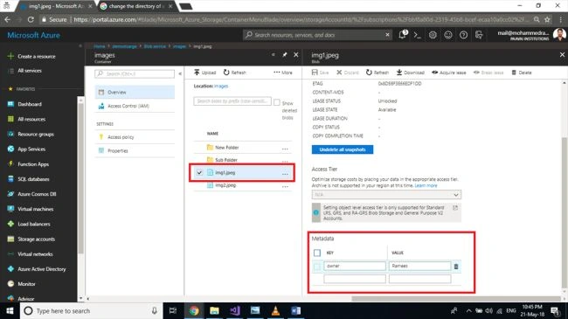This screenshot has width=568, height=319.
Task: Click the user account avatar
Action: 559,35
